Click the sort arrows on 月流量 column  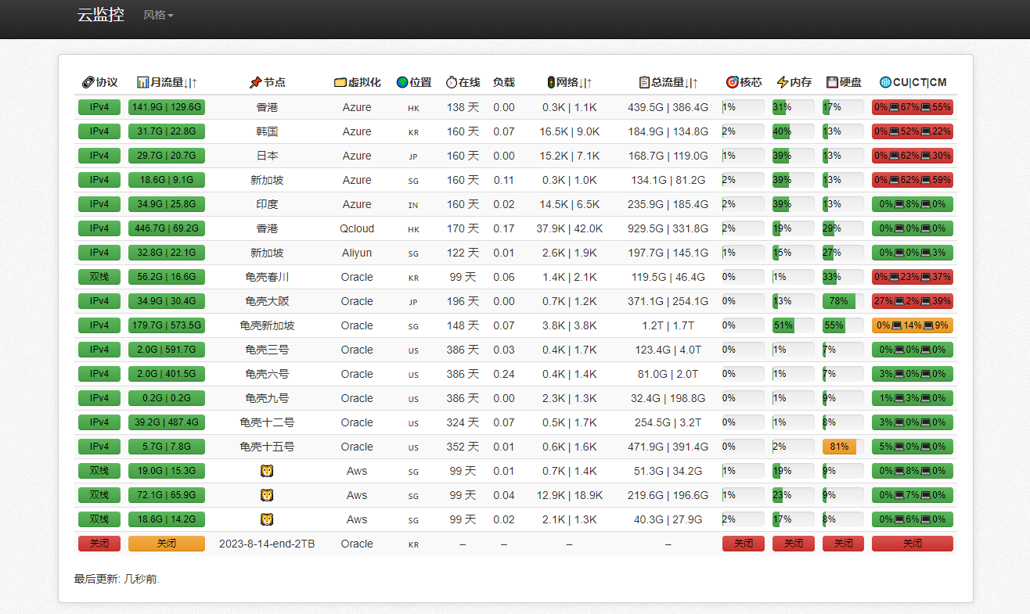pyautogui.click(x=192, y=81)
